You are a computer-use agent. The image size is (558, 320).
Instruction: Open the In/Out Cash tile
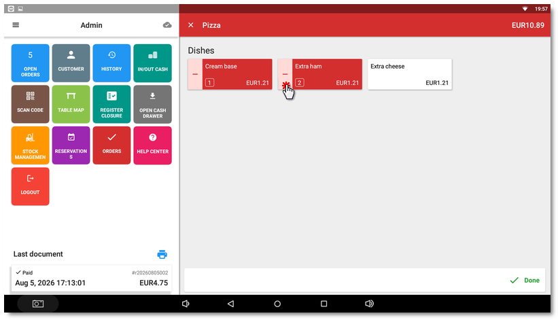153,63
